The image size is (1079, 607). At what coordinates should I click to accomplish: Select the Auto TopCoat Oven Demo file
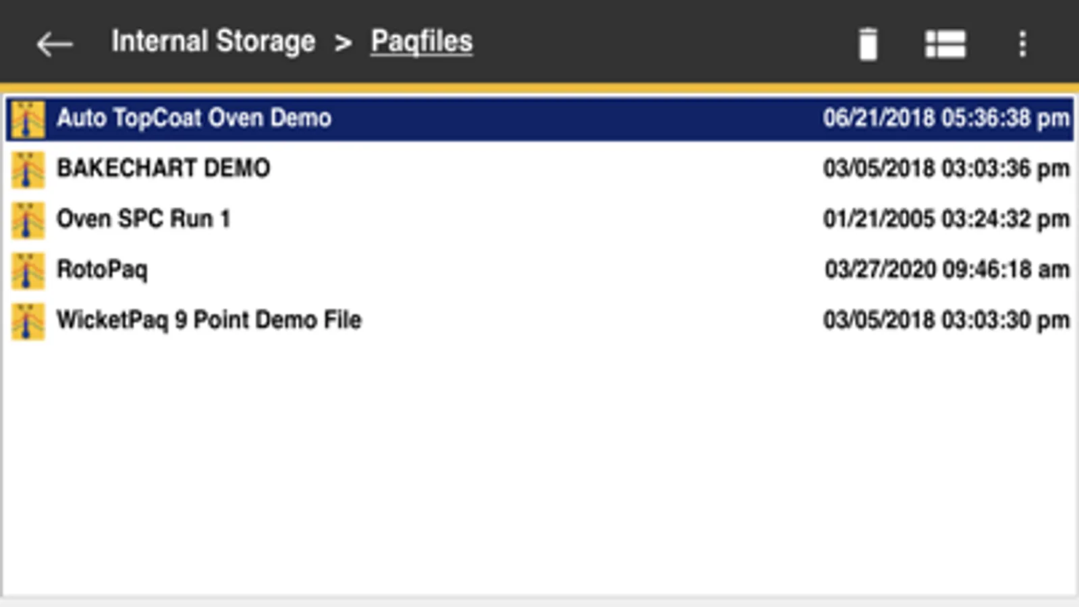coord(194,118)
